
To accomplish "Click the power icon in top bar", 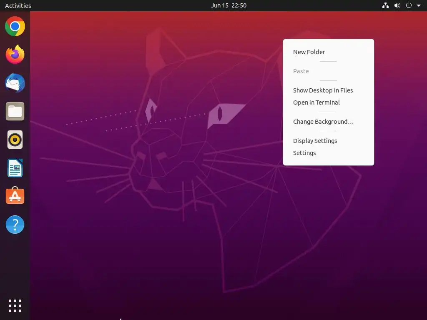I will pos(409,5).
